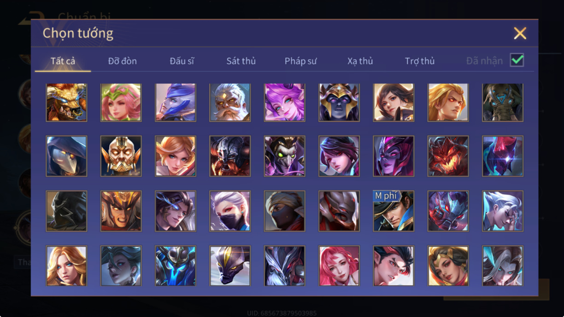564x317 pixels.
Task: Select the pink-haired woman in bottom row
Action: 339,265
